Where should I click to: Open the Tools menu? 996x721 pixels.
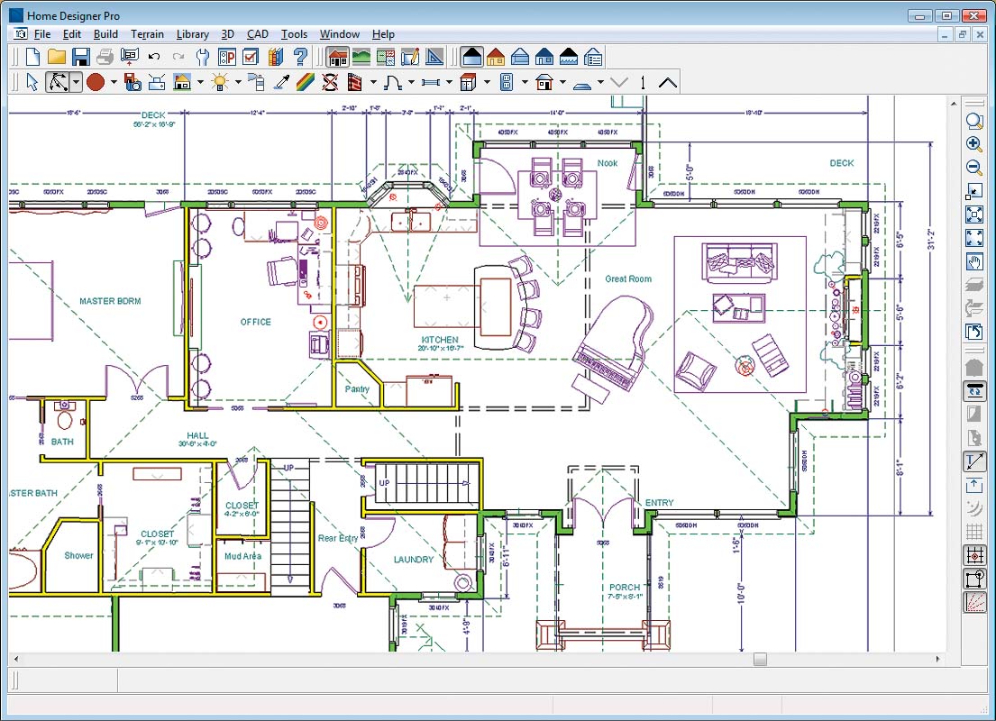pos(294,34)
